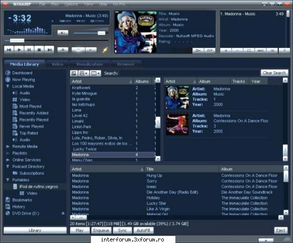Click the playlist select button
The image size is (293, 243).
(249, 51)
